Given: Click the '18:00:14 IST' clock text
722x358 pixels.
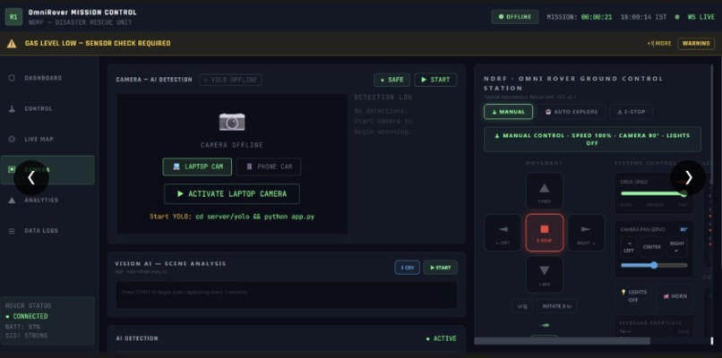Looking at the screenshot, I should [x=643, y=17].
